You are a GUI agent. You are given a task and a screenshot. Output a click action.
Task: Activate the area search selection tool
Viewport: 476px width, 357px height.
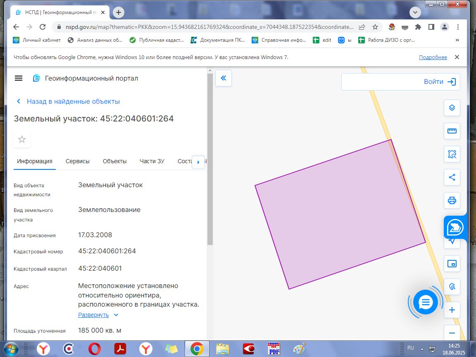pos(452,154)
